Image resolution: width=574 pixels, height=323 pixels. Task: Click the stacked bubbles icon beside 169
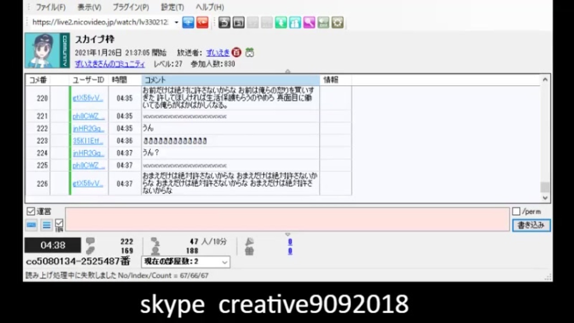90,251
